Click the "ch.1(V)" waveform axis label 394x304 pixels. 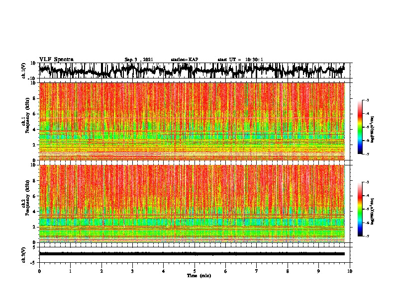[x=24, y=71]
